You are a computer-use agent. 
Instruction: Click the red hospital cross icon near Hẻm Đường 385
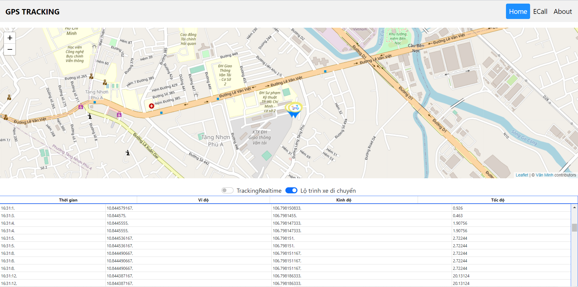point(152,106)
